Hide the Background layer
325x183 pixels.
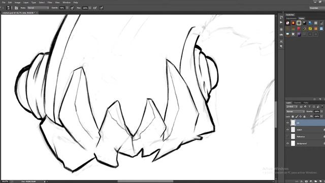287,143
